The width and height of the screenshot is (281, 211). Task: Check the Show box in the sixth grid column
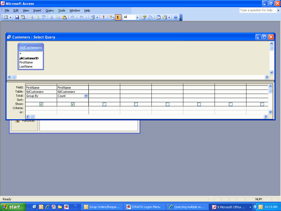point(199,104)
